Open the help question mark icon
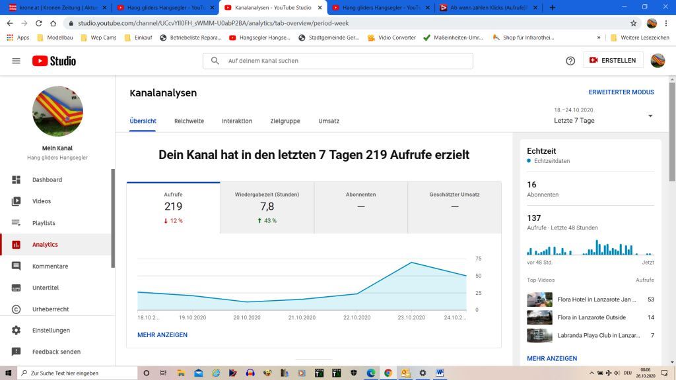Screen dimensions: 676x380 click(570, 61)
